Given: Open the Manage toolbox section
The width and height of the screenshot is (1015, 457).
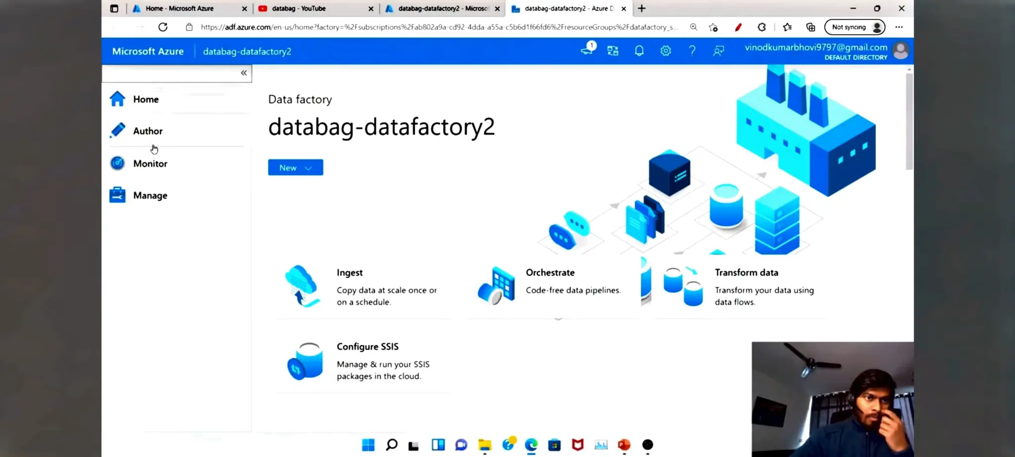Looking at the screenshot, I should point(138,195).
